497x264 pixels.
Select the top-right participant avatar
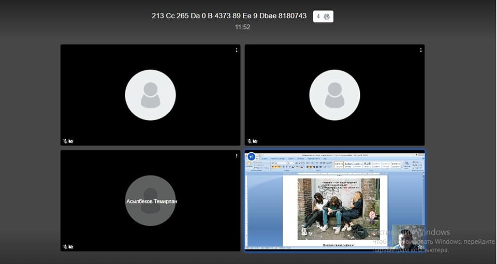pyautogui.click(x=334, y=95)
